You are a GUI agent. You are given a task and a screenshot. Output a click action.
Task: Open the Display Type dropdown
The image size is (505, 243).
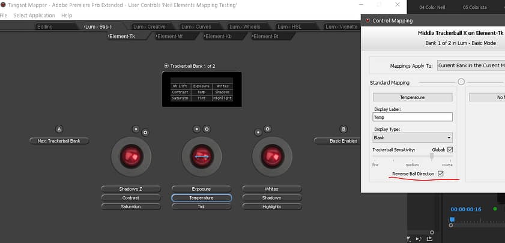[x=413, y=138]
